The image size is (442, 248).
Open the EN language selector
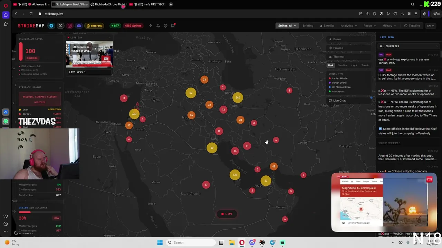tap(430, 25)
